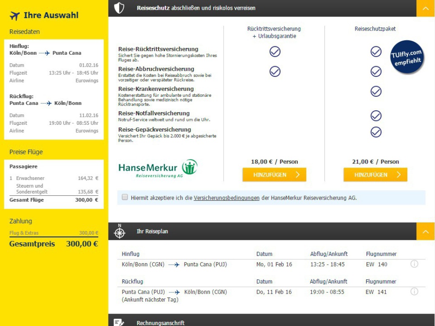Accept the HanseMerkur Versicherungsbedingungen checkbox
Image resolution: width=435 pixels, height=326 pixels.
[125, 197]
